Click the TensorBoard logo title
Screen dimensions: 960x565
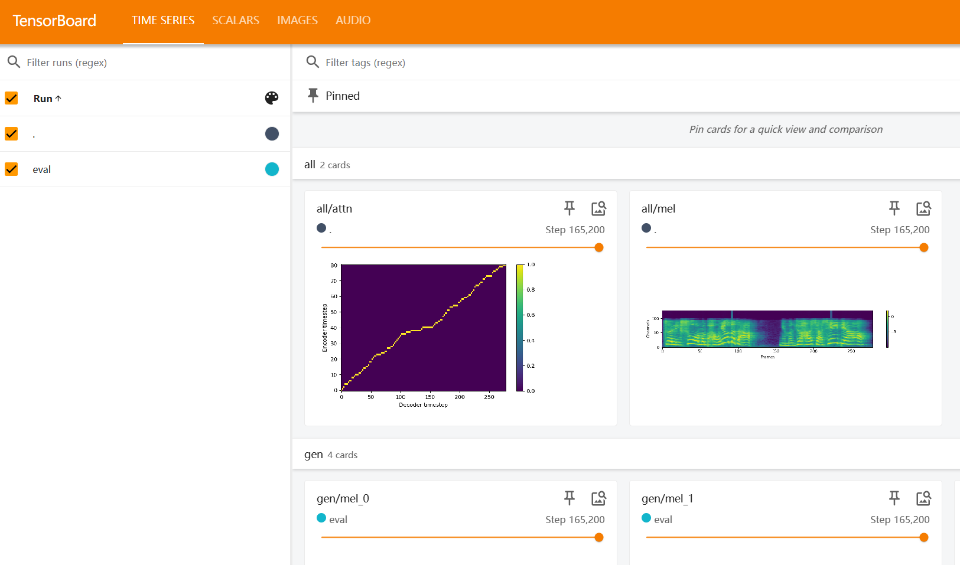[54, 21]
